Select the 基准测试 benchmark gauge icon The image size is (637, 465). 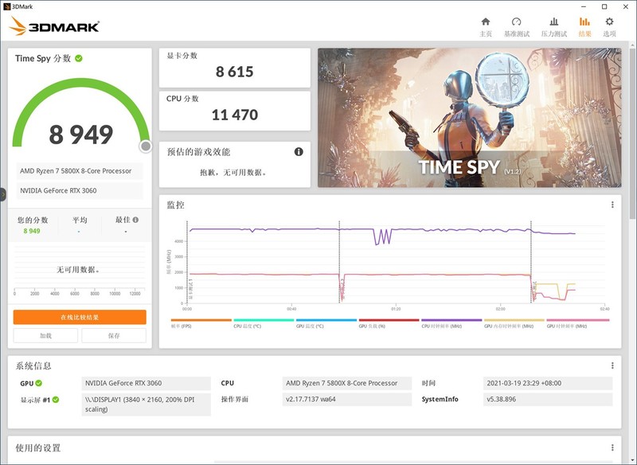(x=516, y=21)
